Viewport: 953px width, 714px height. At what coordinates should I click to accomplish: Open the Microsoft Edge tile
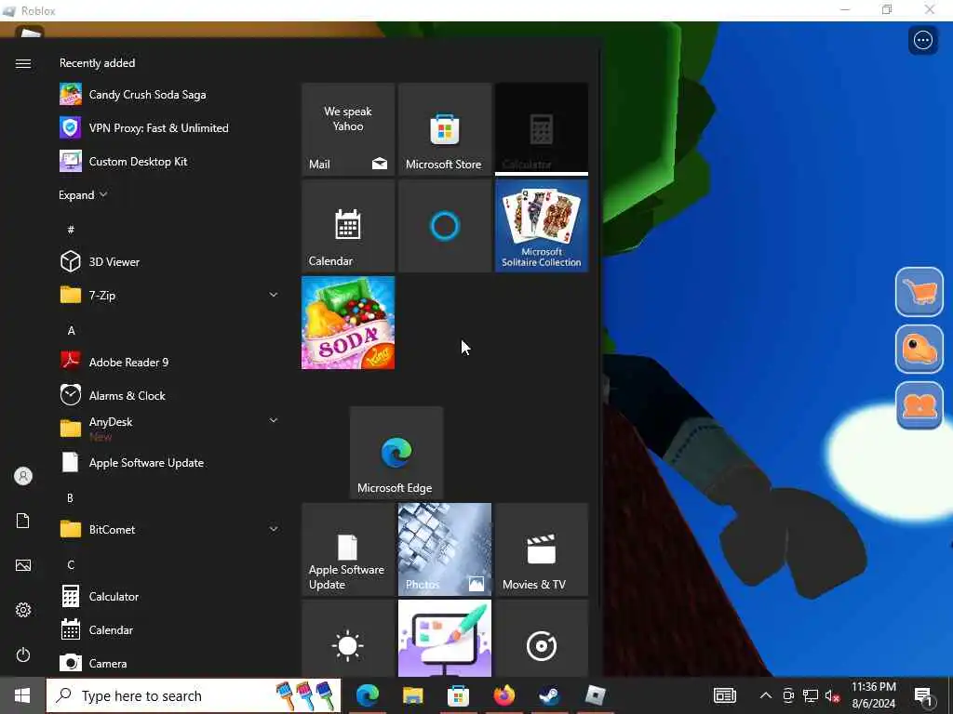pos(396,453)
